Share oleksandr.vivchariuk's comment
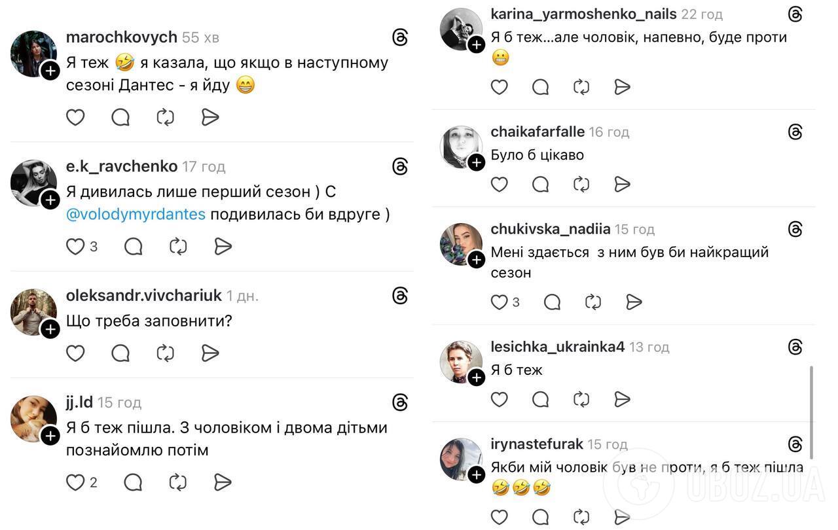The image size is (838, 530). point(209,353)
